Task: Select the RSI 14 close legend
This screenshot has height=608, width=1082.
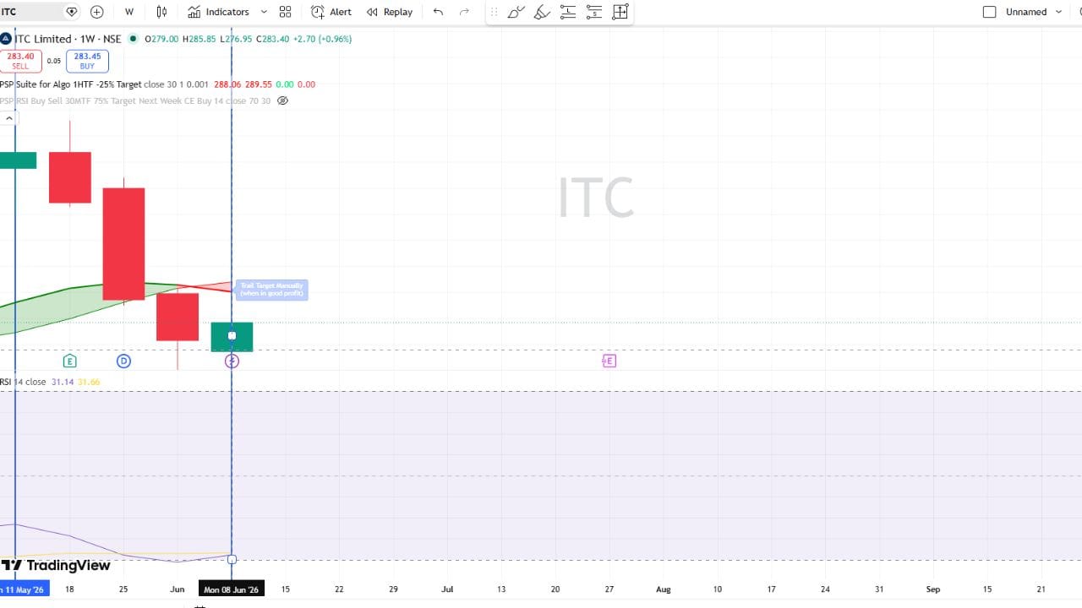Action: click(24, 382)
